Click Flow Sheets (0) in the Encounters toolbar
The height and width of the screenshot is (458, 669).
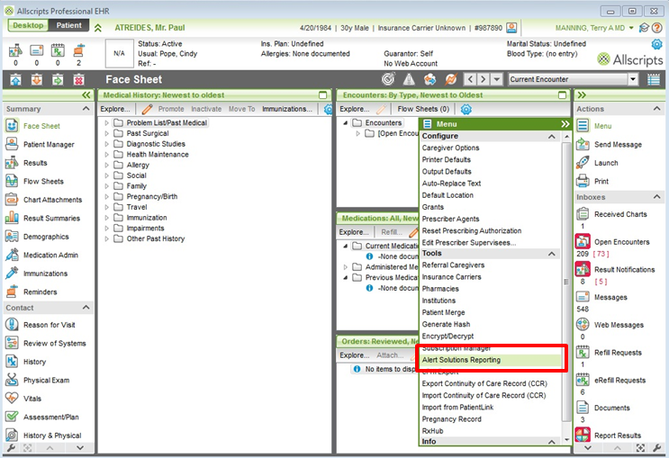(423, 109)
